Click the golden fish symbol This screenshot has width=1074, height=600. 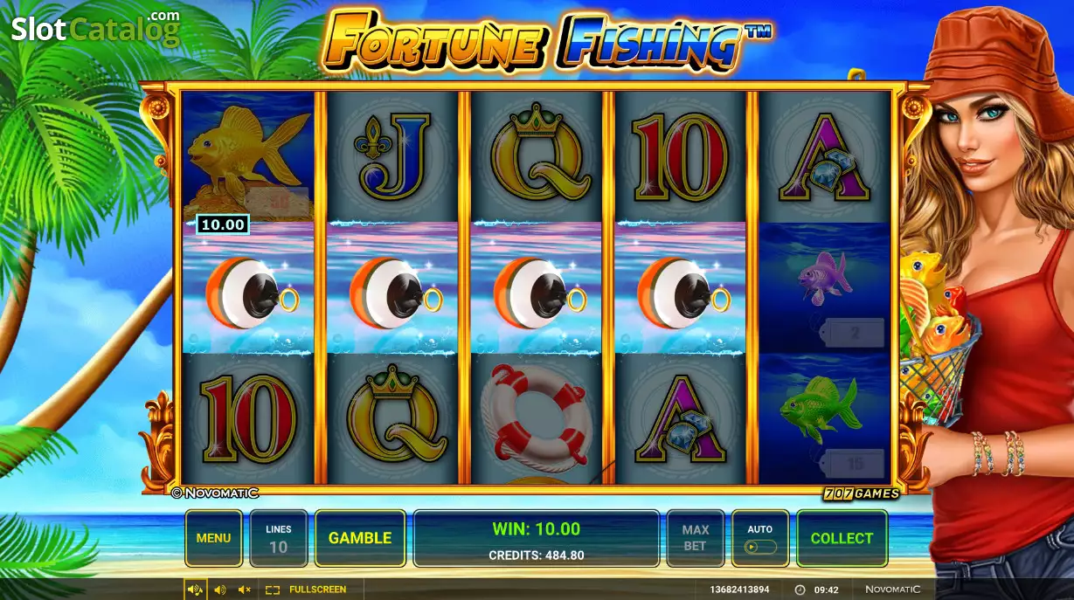click(x=247, y=155)
